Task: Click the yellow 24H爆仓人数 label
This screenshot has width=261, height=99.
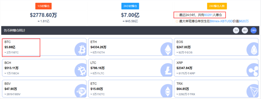Action: (x=217, y=6)
